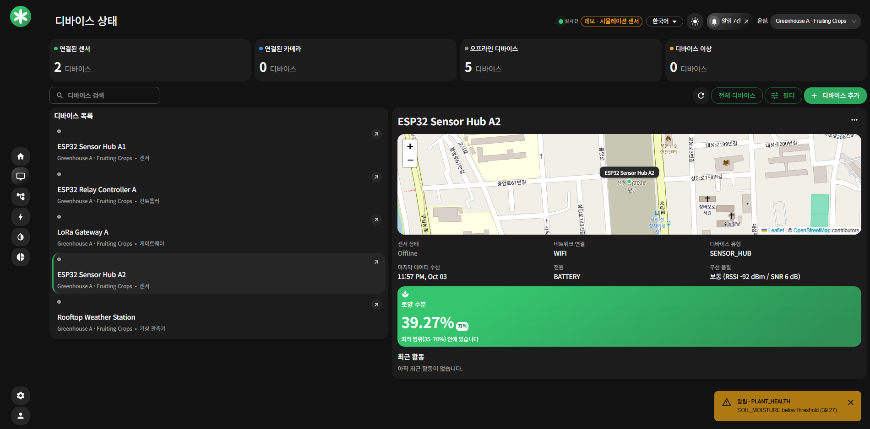This screenshot has height=429, width=870.
Task: Open the three-dot menu for Sensor Hub A2
Action: click(x=854, y=120)
